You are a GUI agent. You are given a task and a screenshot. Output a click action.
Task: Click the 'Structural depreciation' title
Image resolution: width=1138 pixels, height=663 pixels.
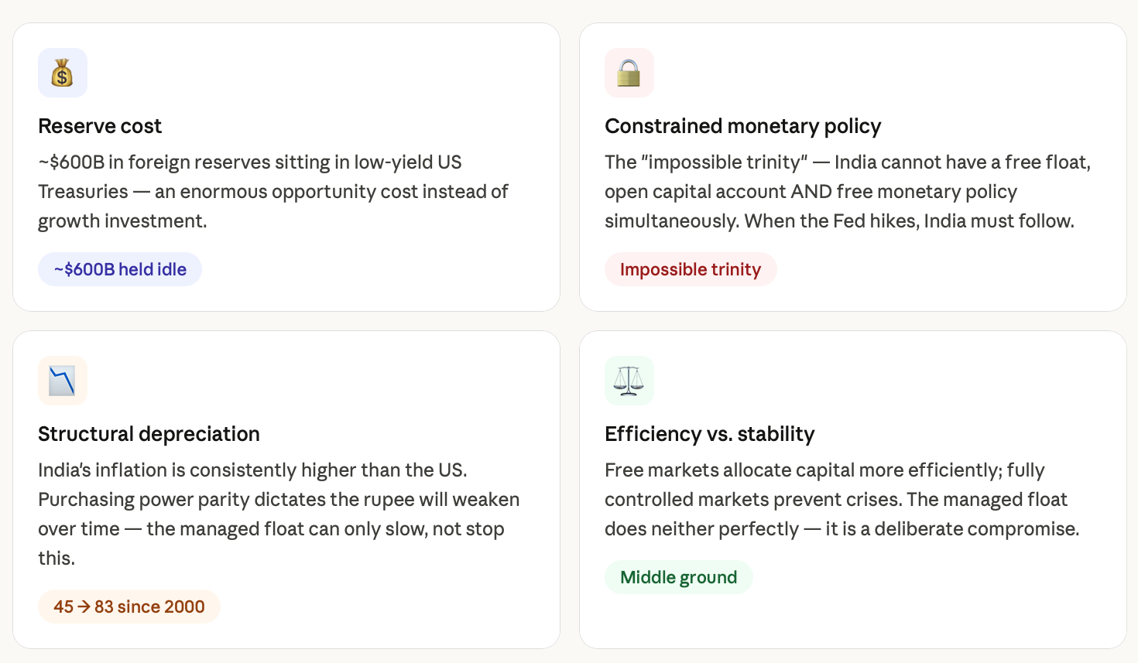pos(149,434)
